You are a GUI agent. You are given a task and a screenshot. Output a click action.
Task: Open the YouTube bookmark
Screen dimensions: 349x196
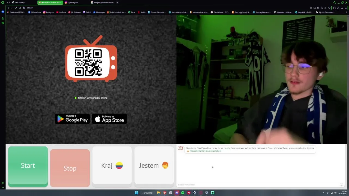coord(61,12)
